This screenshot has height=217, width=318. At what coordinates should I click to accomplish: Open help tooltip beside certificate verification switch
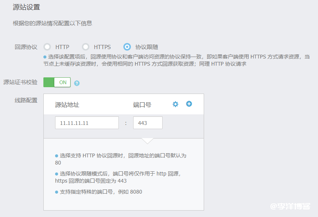pos(77,83)
